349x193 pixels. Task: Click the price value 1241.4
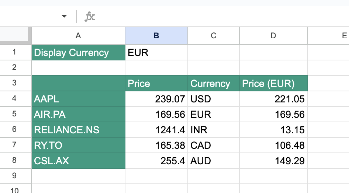click(156, 130)
